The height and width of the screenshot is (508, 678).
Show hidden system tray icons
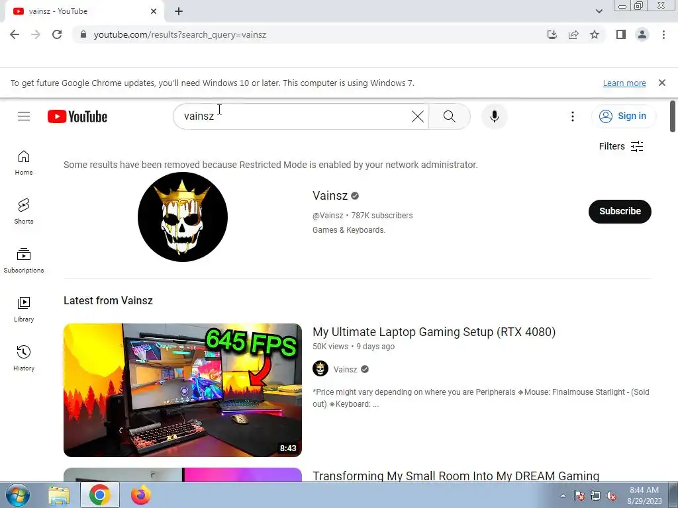563,495
